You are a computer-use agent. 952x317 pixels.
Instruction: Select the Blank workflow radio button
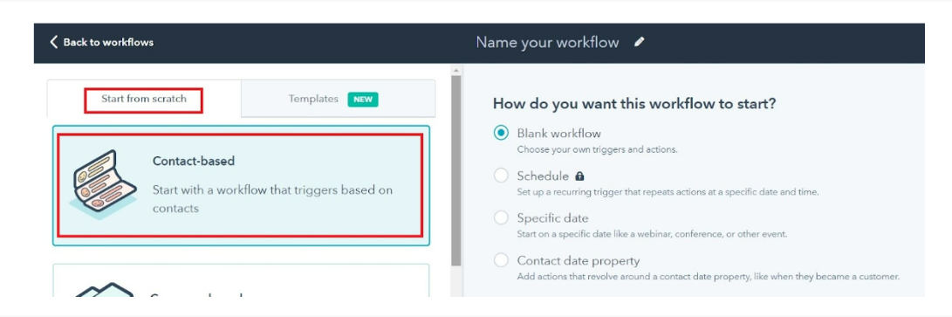click(501, 134)
